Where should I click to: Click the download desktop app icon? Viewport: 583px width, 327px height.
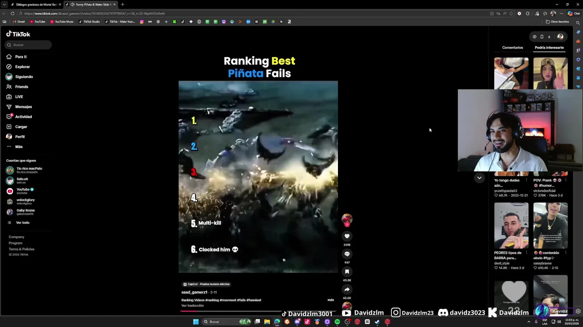[x=549, y=37]
